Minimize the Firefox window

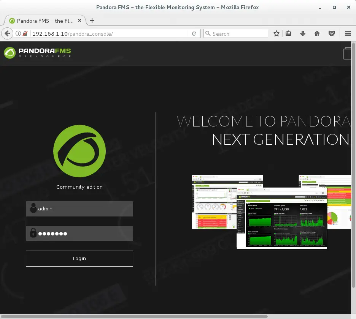coord(319,8)
